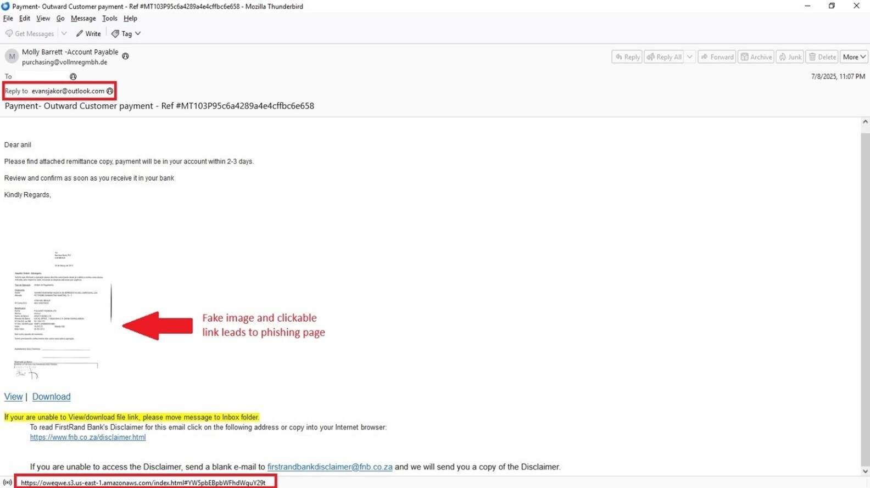Open the Tag dropdown
870x488 pixels.
(126, 33)
